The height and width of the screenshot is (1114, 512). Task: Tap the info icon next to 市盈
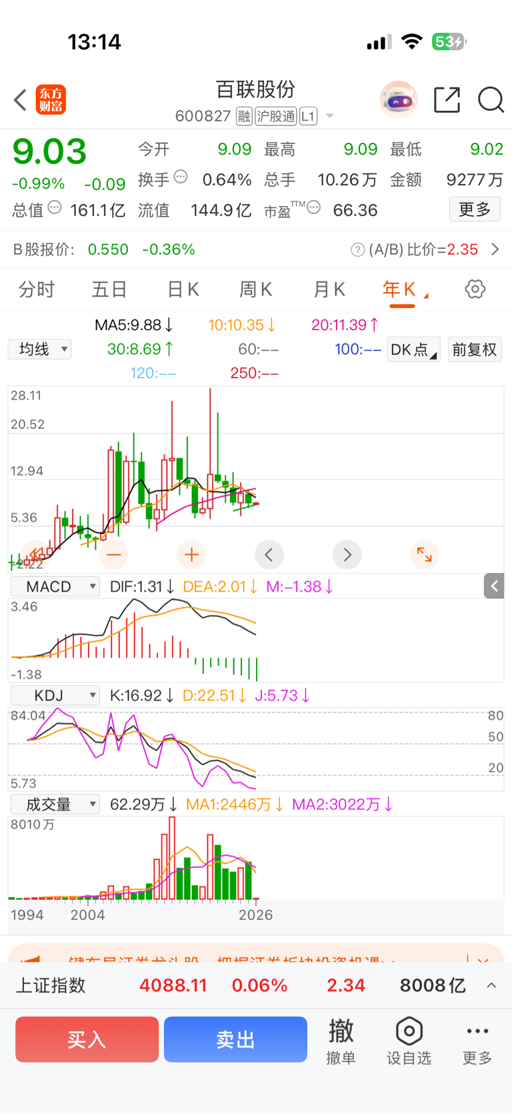tap(313, 207)
